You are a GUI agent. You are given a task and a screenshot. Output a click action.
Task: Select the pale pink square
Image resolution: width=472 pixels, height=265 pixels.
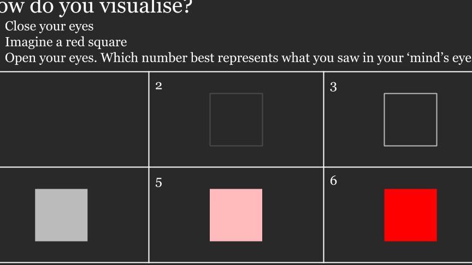(x=236, y=215)
